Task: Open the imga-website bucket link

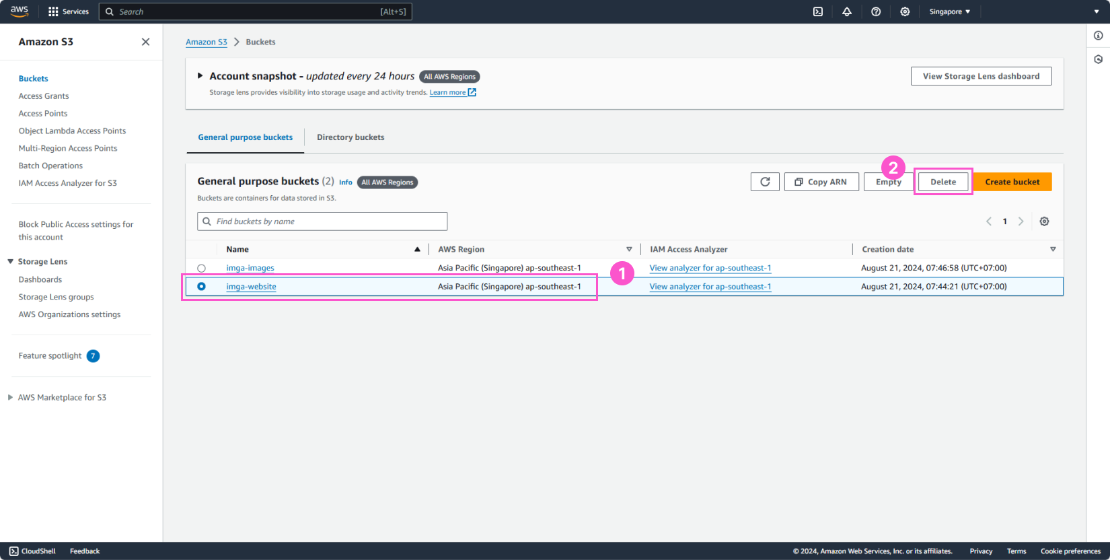Action: point(251,286)
